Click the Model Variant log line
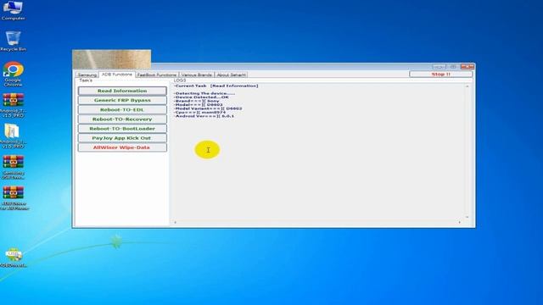The height and width of the screenshot is (305, 543). coord(208,108)
